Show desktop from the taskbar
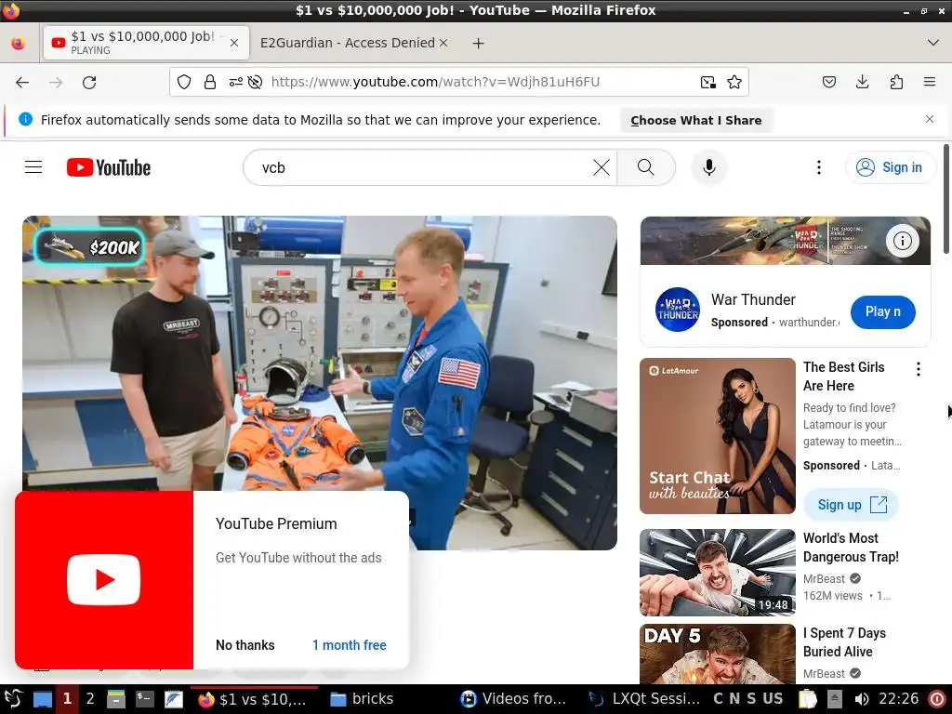 pos(43,699)
